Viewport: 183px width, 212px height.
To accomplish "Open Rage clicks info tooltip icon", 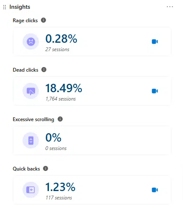I will [43, 20].
